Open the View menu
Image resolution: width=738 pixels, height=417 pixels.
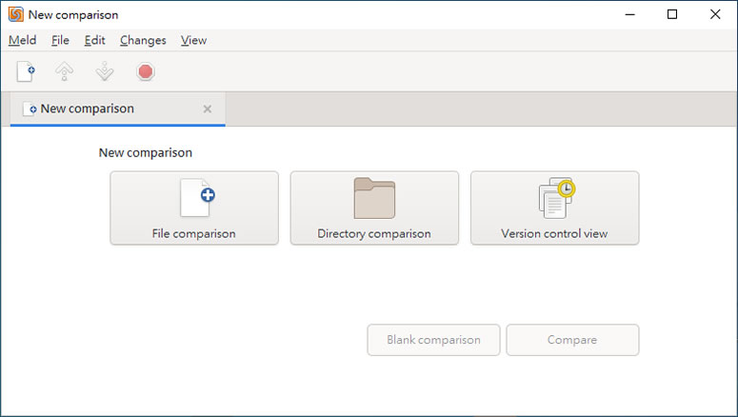(x=193, y=41)
